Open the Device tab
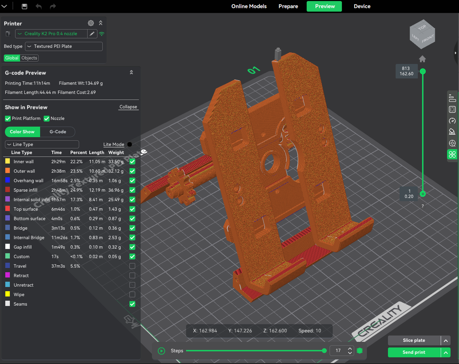Viewport: 459px width, 364px height. click(x=362, y=6)
